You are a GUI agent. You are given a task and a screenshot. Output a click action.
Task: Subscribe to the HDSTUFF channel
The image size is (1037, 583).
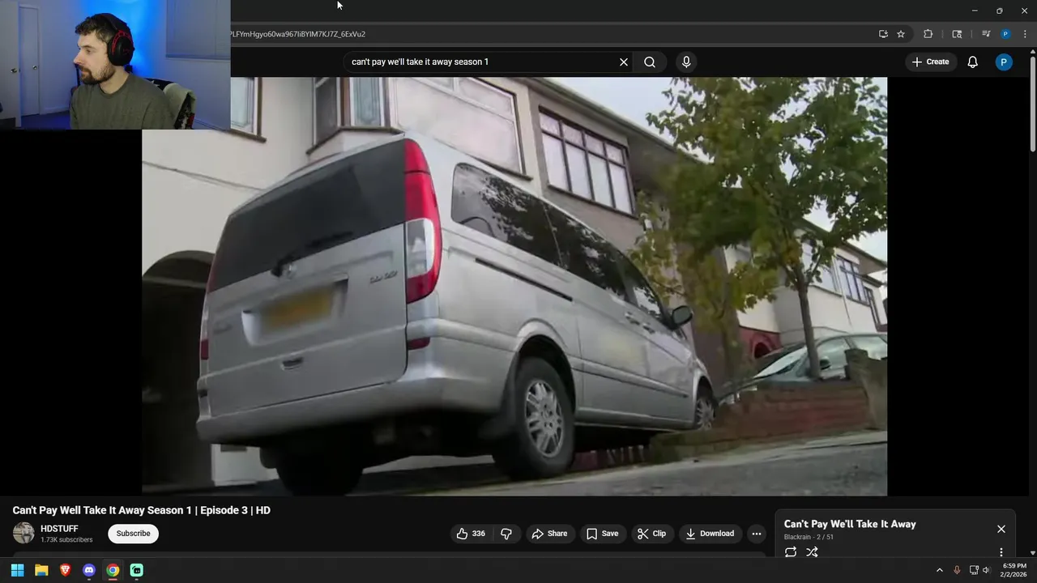(x=133, y=534)
